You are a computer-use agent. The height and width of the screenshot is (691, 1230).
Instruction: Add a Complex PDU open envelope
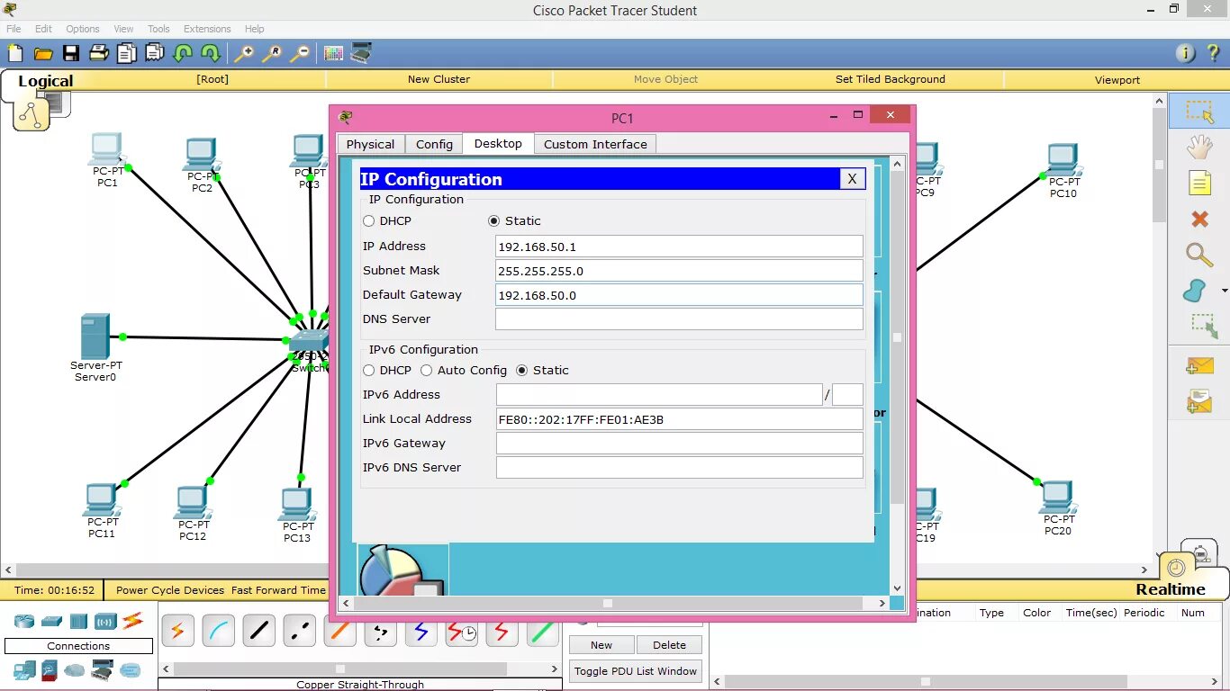point(1199,401)
